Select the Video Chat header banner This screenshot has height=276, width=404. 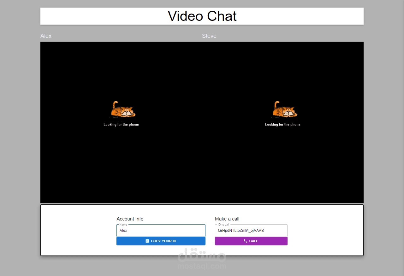202,16
